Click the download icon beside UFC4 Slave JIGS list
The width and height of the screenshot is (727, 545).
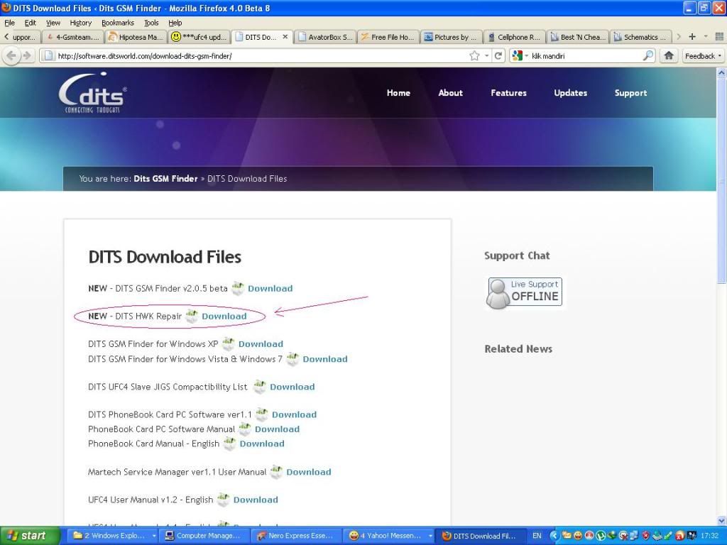[x=260, y=387]
